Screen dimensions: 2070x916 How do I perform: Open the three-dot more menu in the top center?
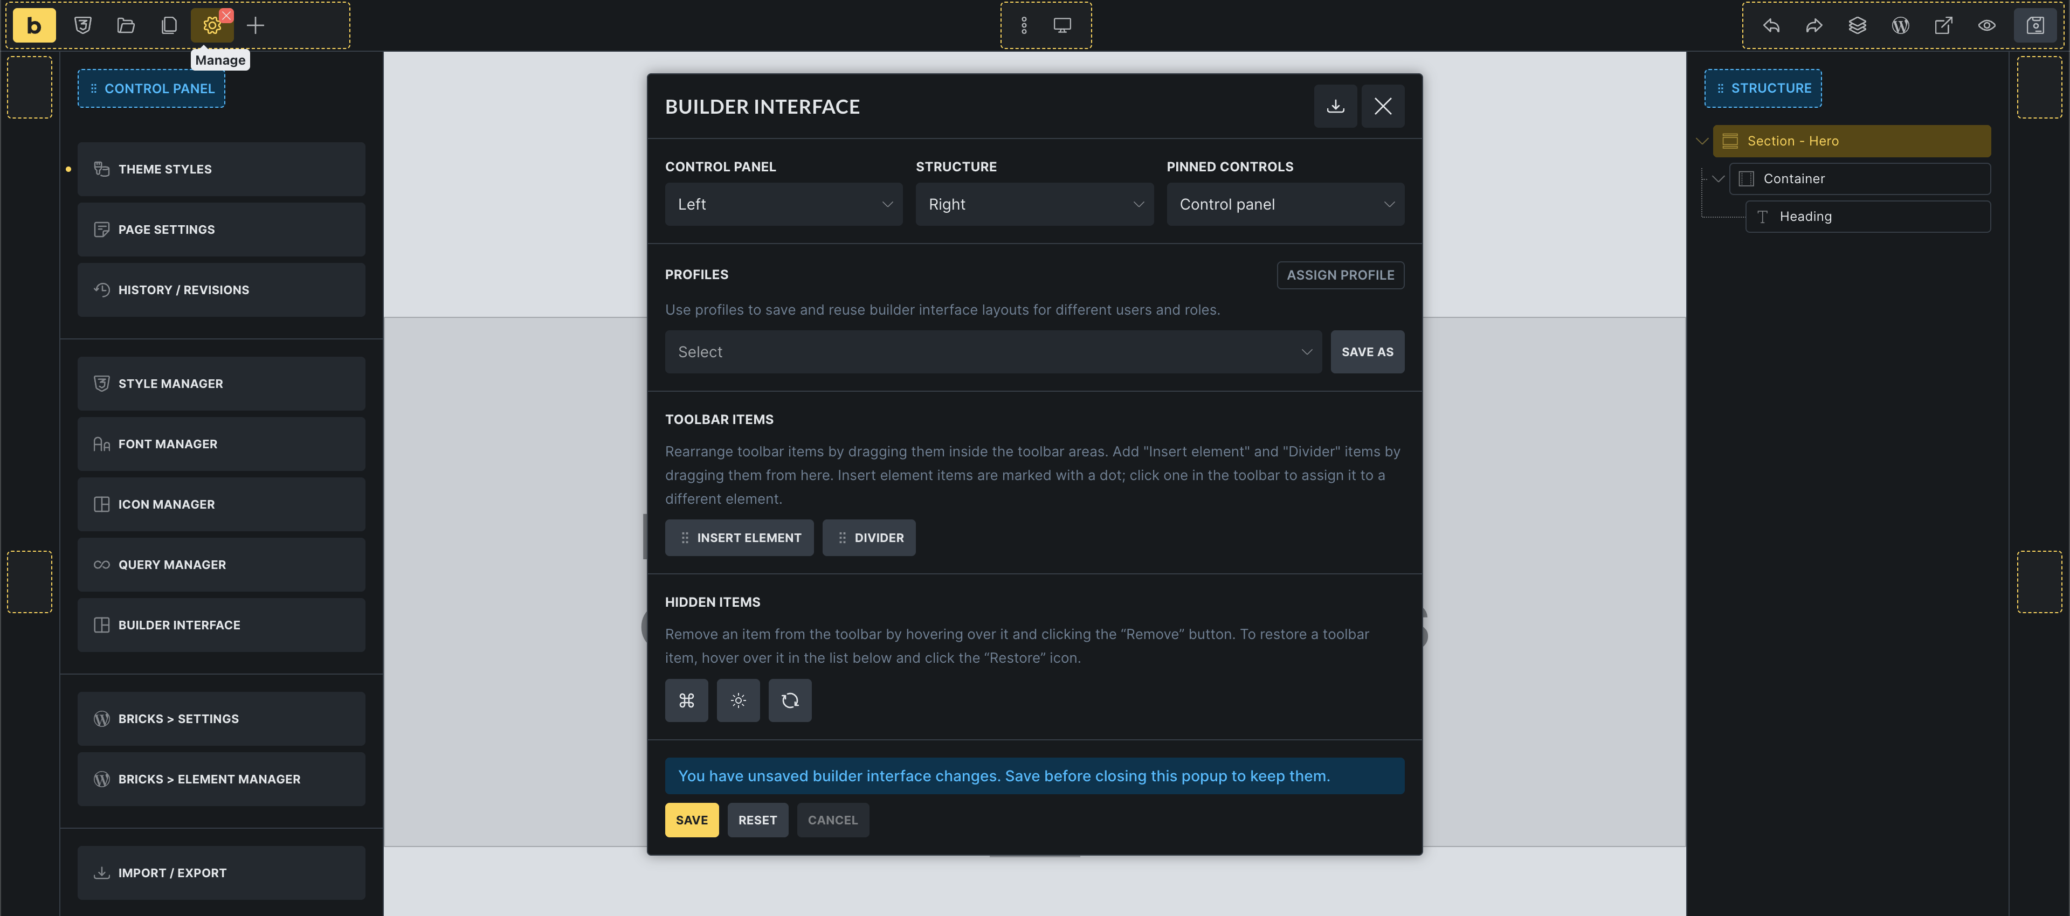point(1024,26)
